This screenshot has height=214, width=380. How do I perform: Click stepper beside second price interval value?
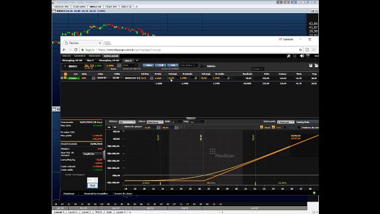176,127
